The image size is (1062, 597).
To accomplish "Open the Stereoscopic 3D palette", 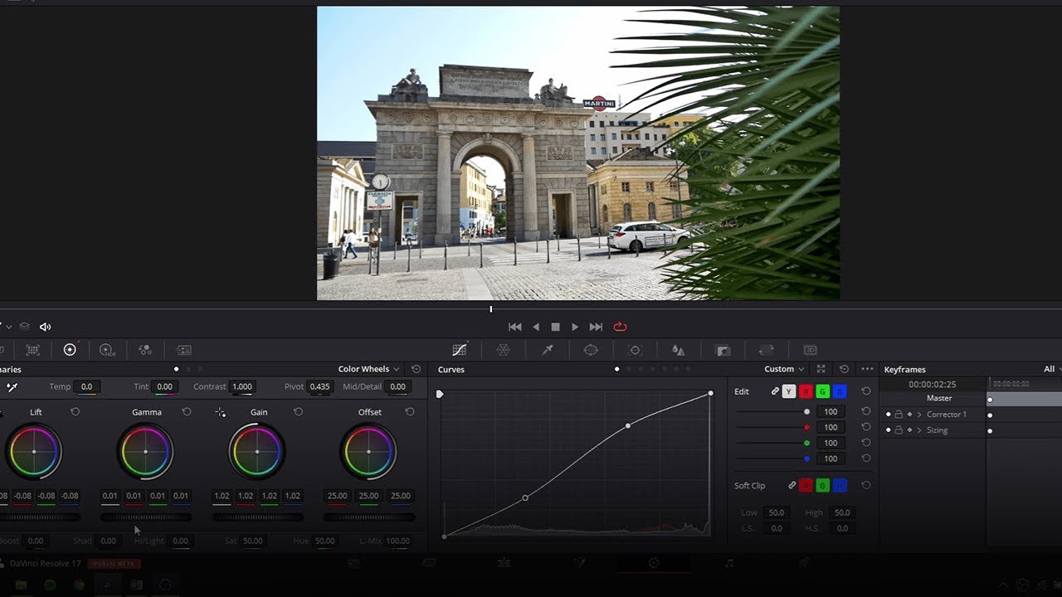I will click(x=811, y=350).
